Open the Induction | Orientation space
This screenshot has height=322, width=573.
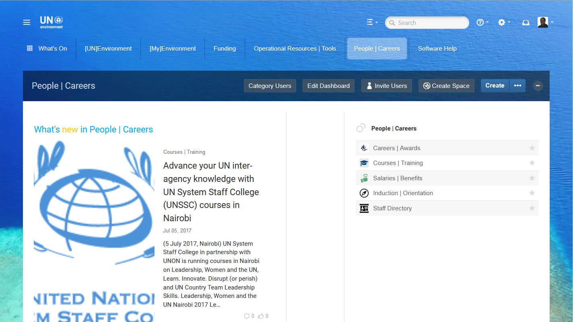click(403, 193)
